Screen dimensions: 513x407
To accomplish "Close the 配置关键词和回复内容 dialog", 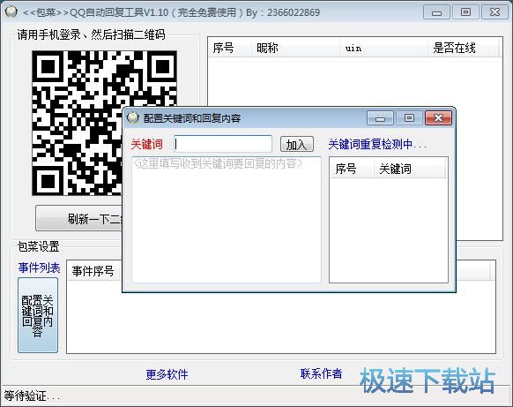I will [438, 117].
